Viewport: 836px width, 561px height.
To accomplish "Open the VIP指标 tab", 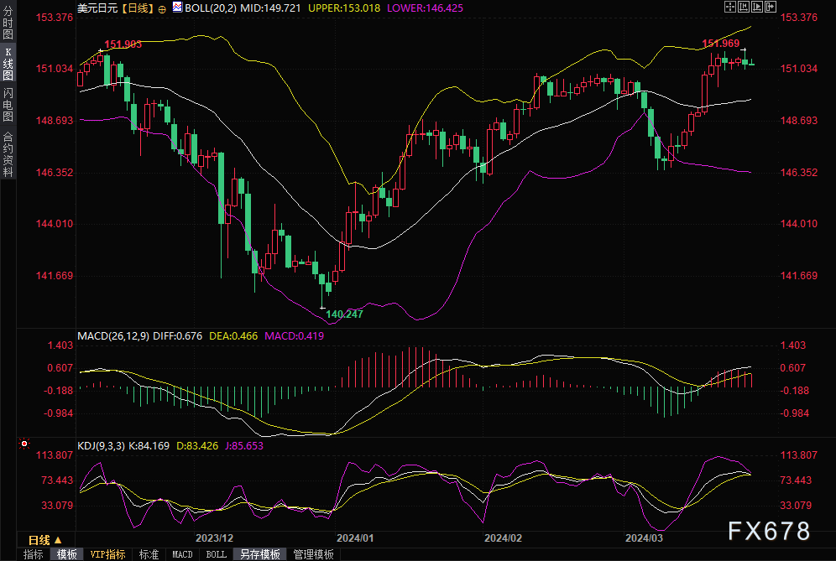I will click(107, 554).
